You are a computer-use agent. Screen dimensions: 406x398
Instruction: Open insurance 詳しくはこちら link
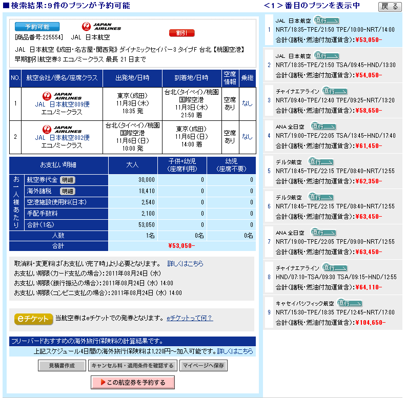(x=235, y=351)
